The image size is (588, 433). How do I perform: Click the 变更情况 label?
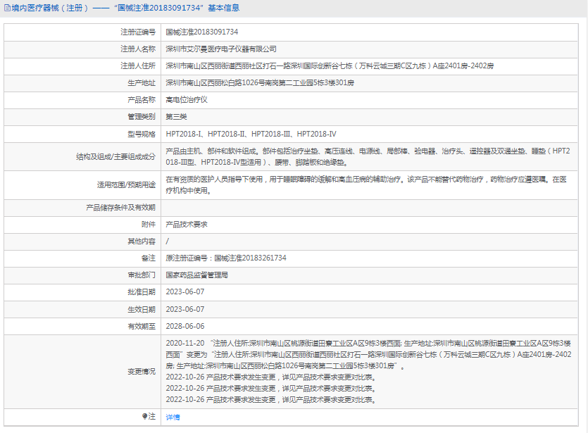(x=142, y=372)
